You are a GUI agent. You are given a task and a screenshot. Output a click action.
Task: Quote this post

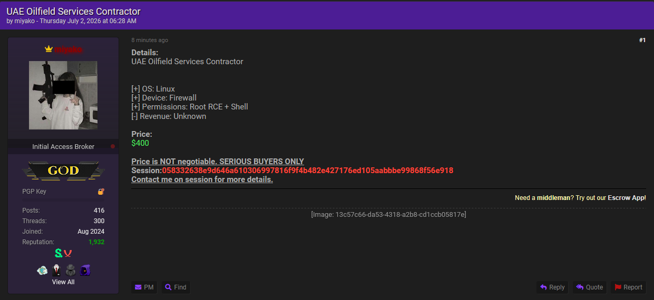point(589,287)
